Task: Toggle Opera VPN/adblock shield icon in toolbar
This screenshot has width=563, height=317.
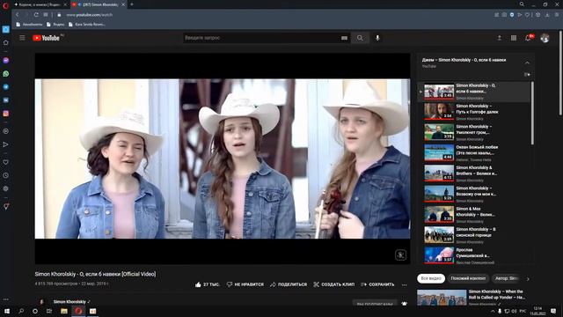Action: [512, 15]
